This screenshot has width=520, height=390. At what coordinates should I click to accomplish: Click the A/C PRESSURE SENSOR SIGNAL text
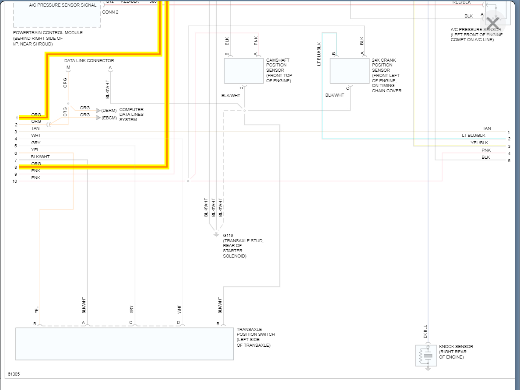click(63, 5)
